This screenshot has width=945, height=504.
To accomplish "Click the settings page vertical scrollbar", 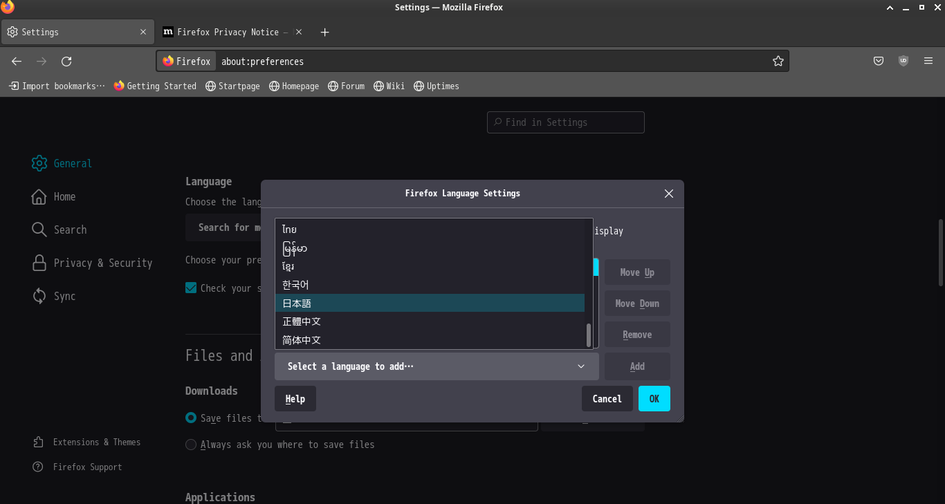I will 940,252.
